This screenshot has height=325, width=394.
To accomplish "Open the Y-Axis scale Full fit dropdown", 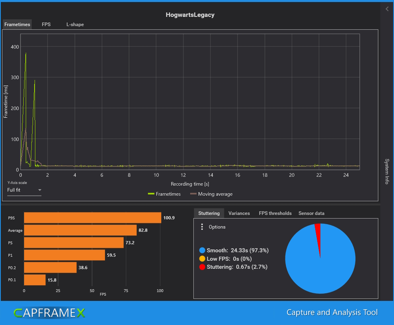I will [x=24, y=190].
